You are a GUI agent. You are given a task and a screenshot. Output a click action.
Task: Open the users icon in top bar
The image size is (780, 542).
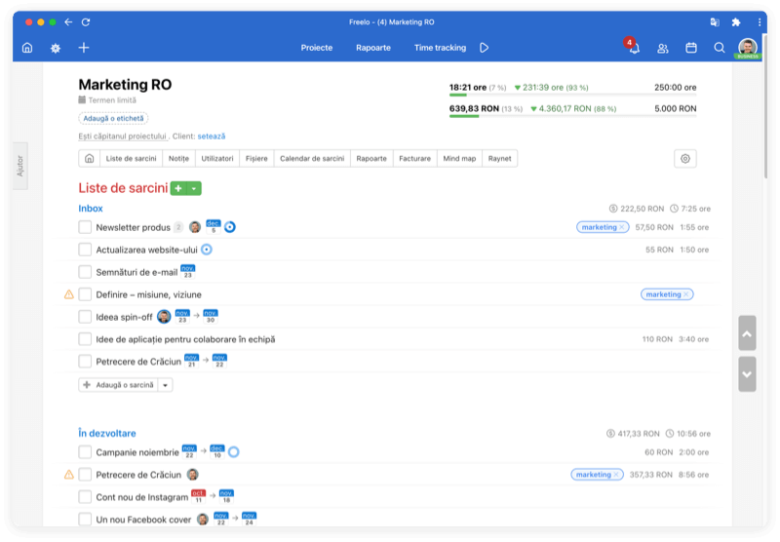click(663, 48)
